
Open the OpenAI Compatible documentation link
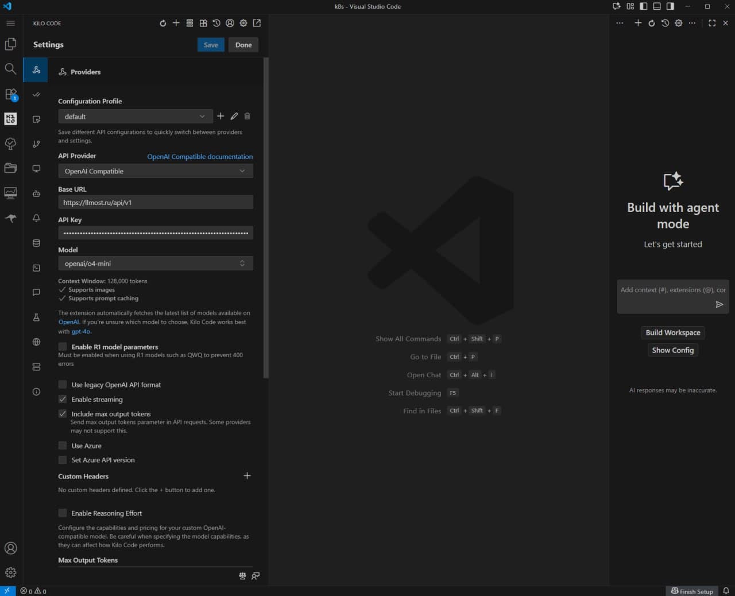(x=199, y=156)
